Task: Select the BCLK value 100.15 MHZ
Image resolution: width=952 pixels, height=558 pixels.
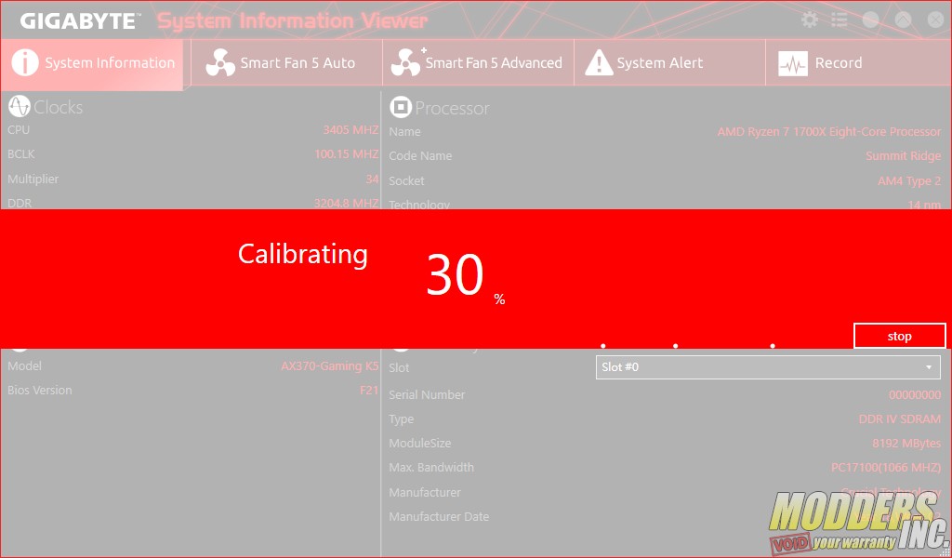Action: click(347, 154)
